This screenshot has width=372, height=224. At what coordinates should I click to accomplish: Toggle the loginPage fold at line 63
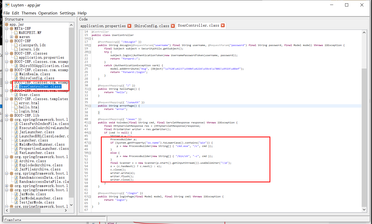pyautogui.click(x=90, y=197)
